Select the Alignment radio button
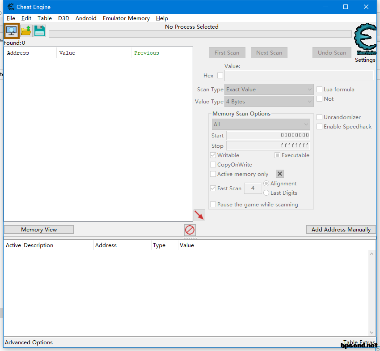The image size is (380, 351). pyautogui.click(x=266, y=183)
